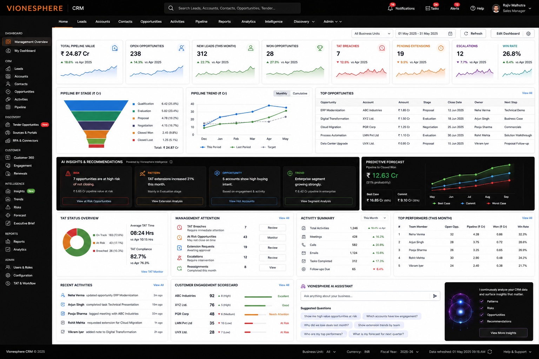This screenshot has width=539, height=359.
Task: Expand the Discovery nav menu
Action: coord(304,22)
